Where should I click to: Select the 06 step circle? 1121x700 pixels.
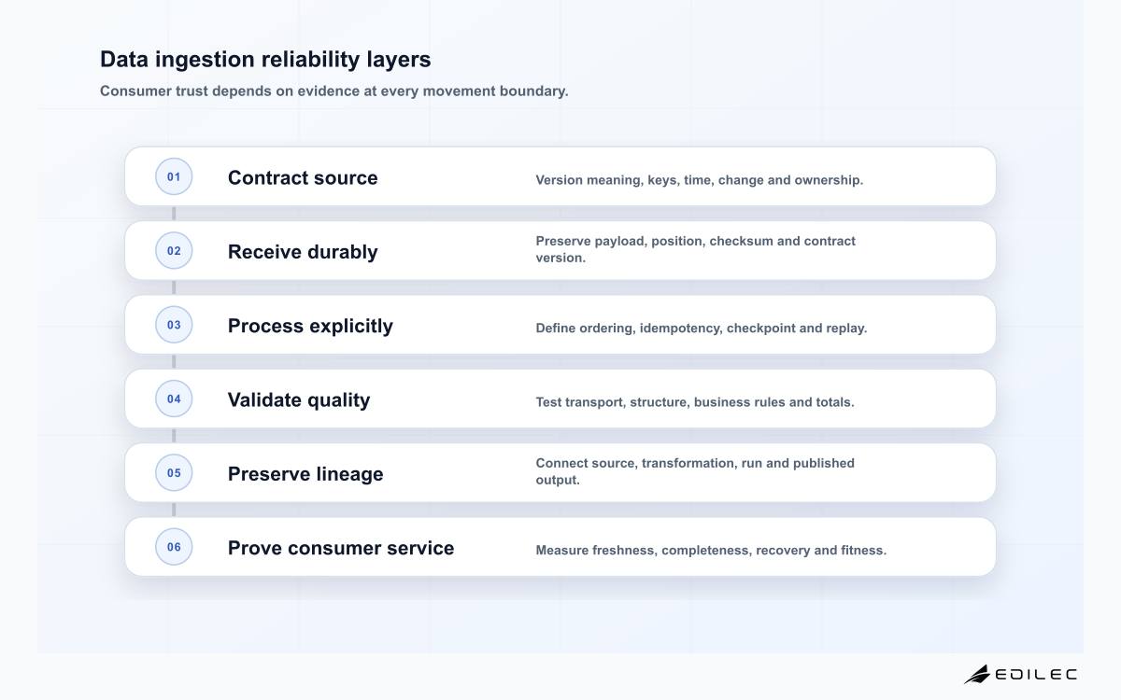pyautogui.click(x=174, y=547)
